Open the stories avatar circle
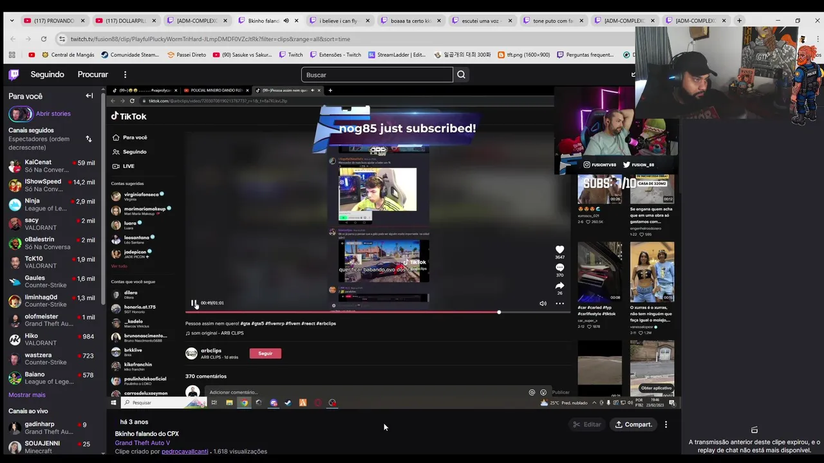Screen dimensions: 824x463 click(20, 114)
